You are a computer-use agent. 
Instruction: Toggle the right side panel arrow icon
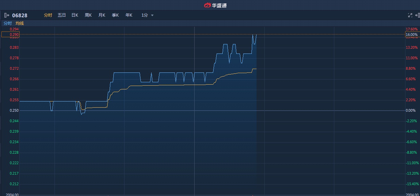click(x=417, y=15)
